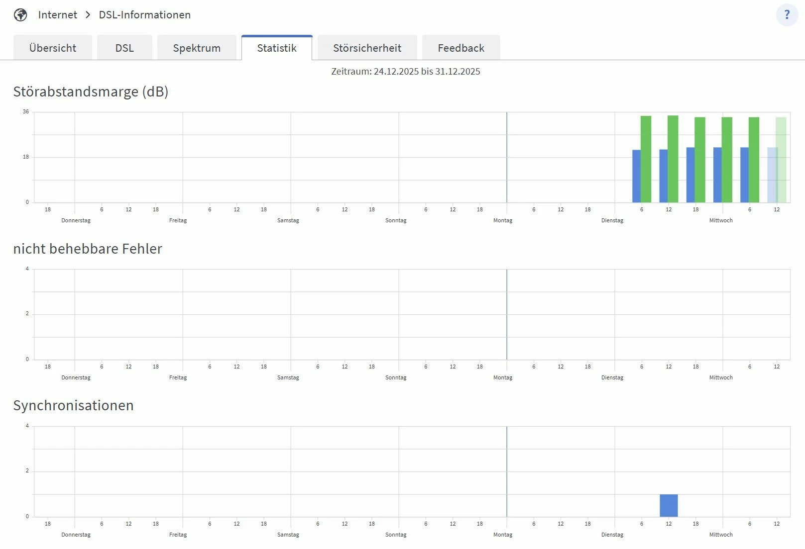This screenshot has width=805, height=549.
Task: Click Freitag label under the nicht behebbare Fehler chart
Action: [x=178, y=377]
